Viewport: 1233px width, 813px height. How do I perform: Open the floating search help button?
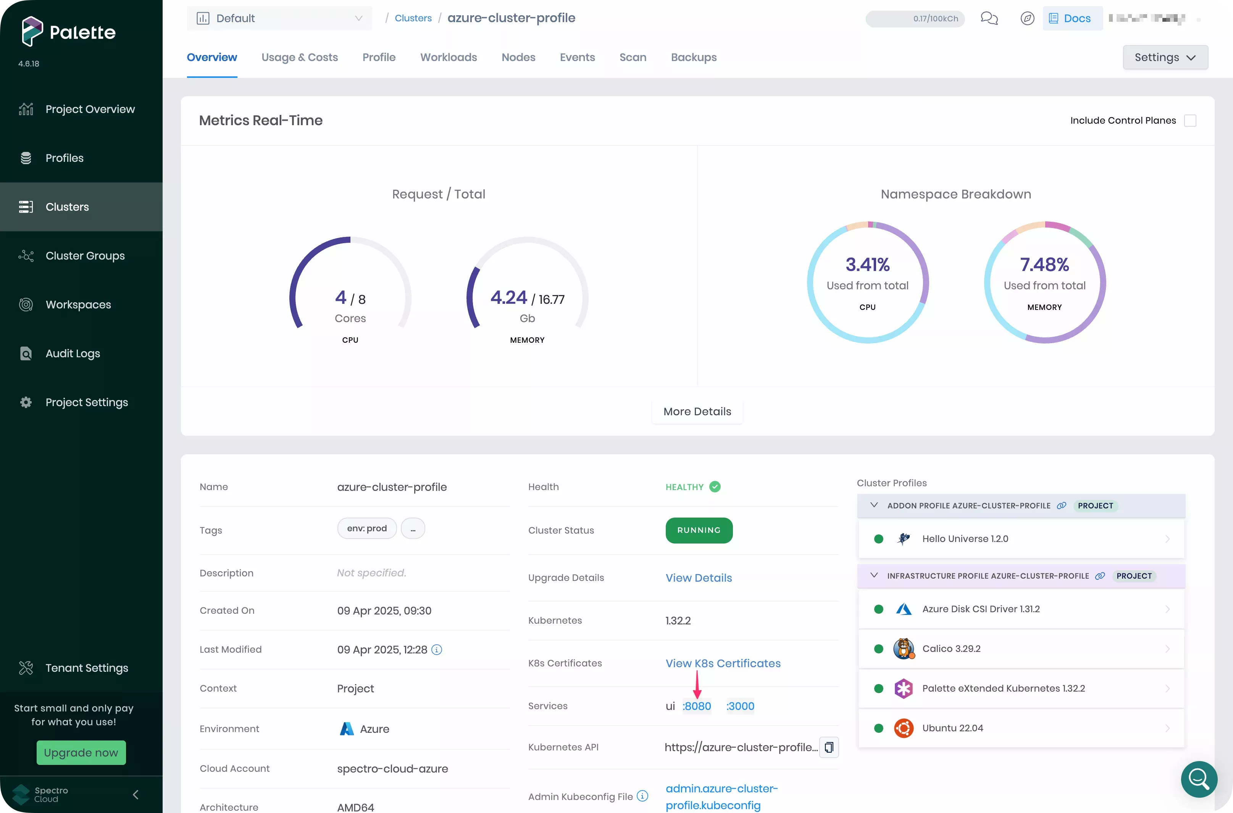point(1199,779)
